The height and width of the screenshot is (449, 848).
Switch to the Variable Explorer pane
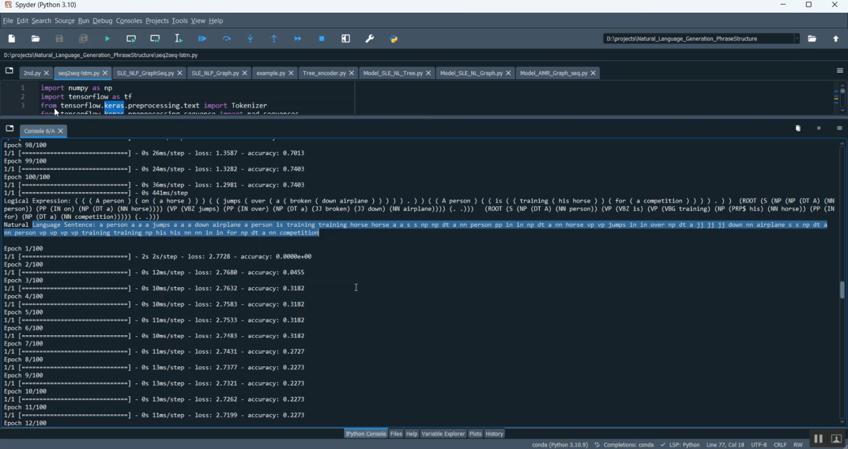443,434
